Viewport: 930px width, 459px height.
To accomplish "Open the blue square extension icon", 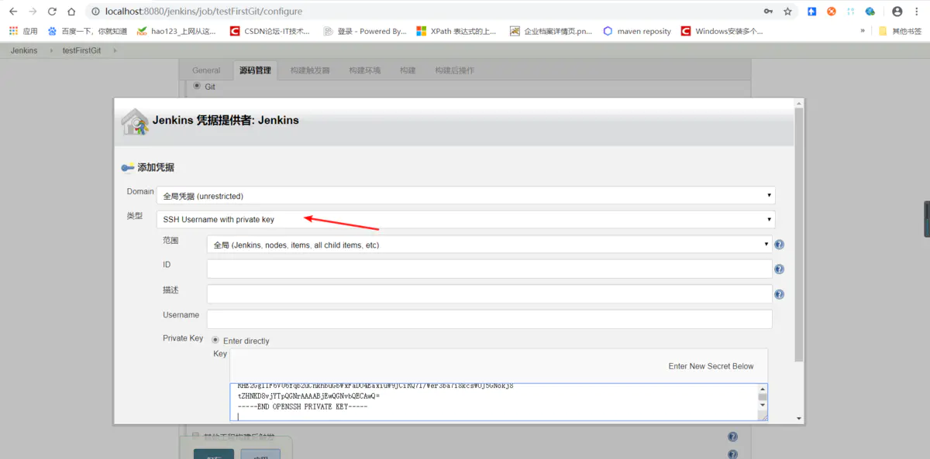I will coord(812,12).
